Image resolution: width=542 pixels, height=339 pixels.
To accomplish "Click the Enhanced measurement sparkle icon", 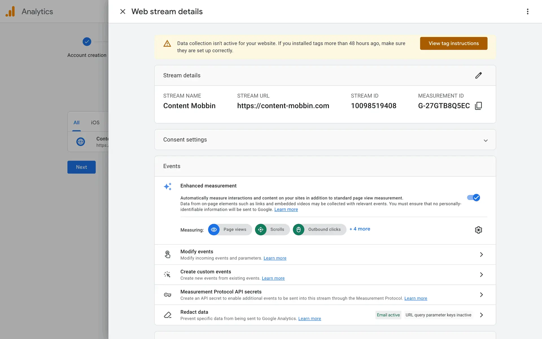I will 167,186.
